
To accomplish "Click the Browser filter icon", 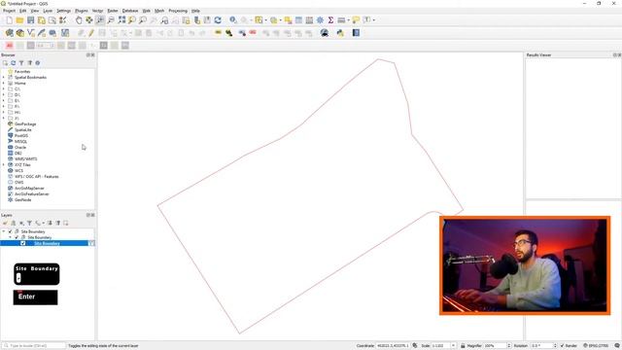I will pos(21,63).
